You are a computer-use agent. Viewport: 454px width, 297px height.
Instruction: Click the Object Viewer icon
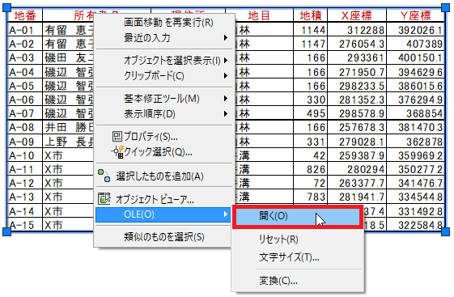(x=104, y=198)
